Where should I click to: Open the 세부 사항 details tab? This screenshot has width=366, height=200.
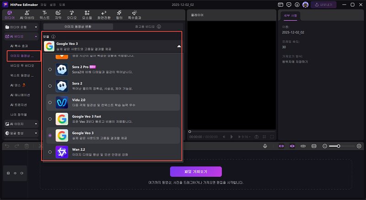[x=291, y=16]
